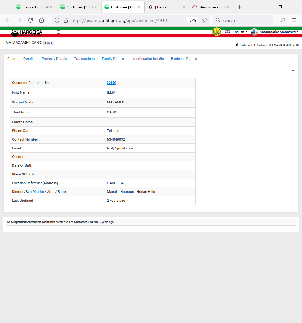Image resolution: width=302 pixels, height=323 pixels.
Task: Bookmark this page with the star icon
Action: pos(204,20)
